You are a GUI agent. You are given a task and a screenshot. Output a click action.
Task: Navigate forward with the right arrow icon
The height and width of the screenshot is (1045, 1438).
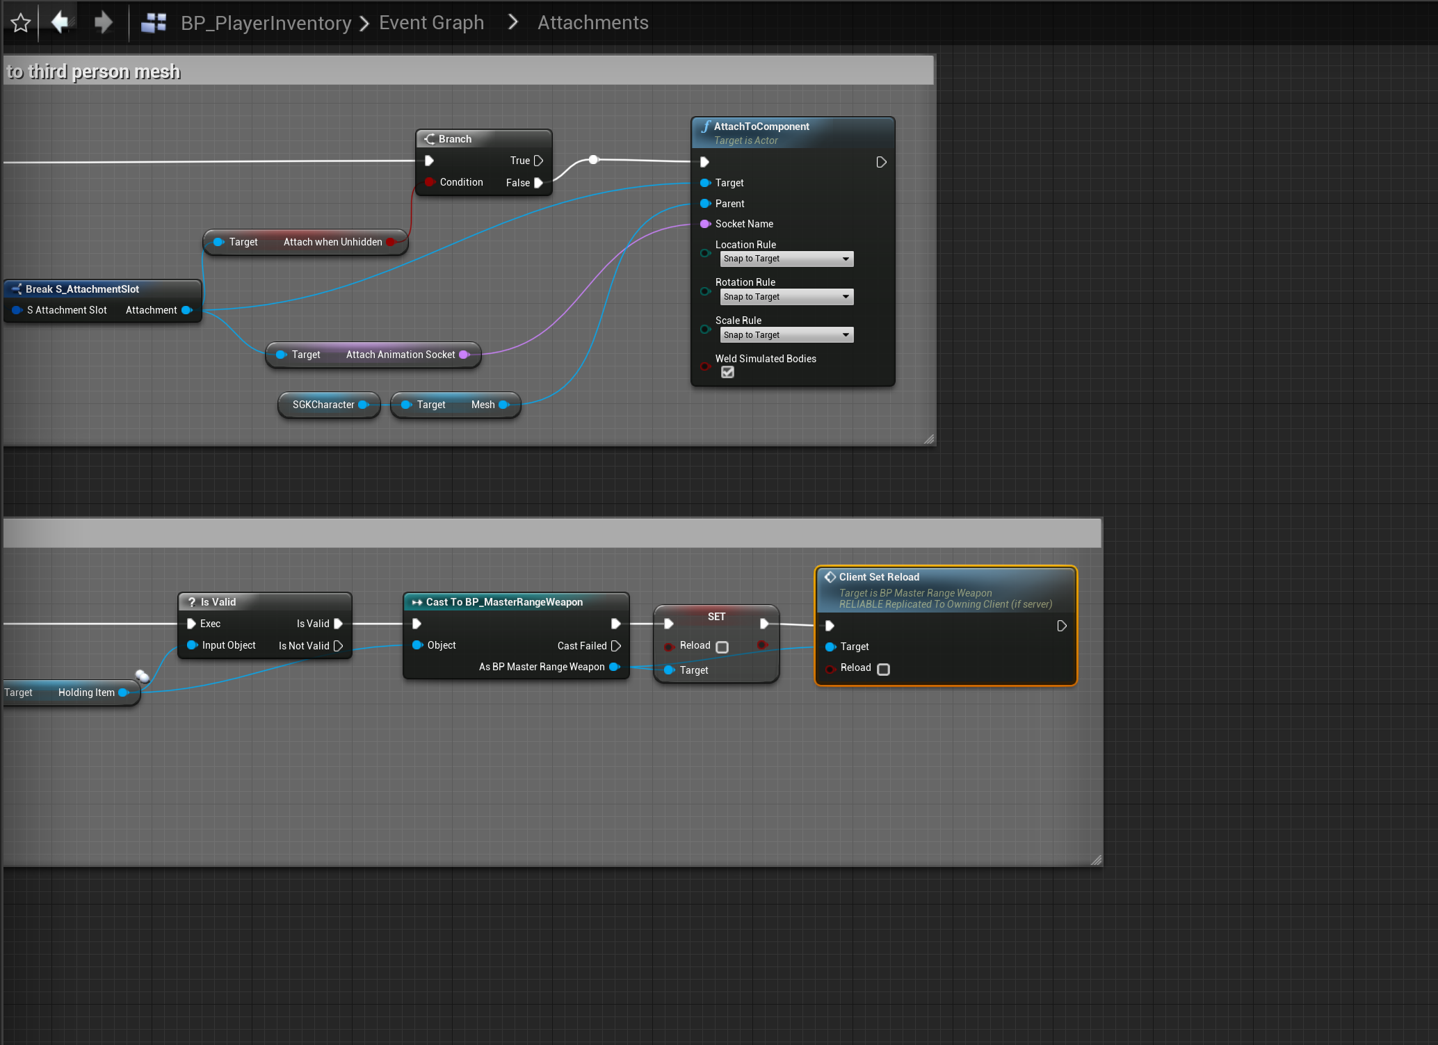pyautogui.click(x=103, y=23)
